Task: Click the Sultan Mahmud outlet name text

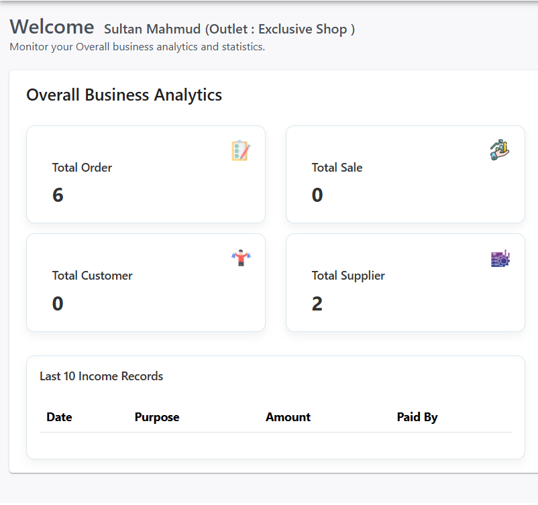Action: 229,30
